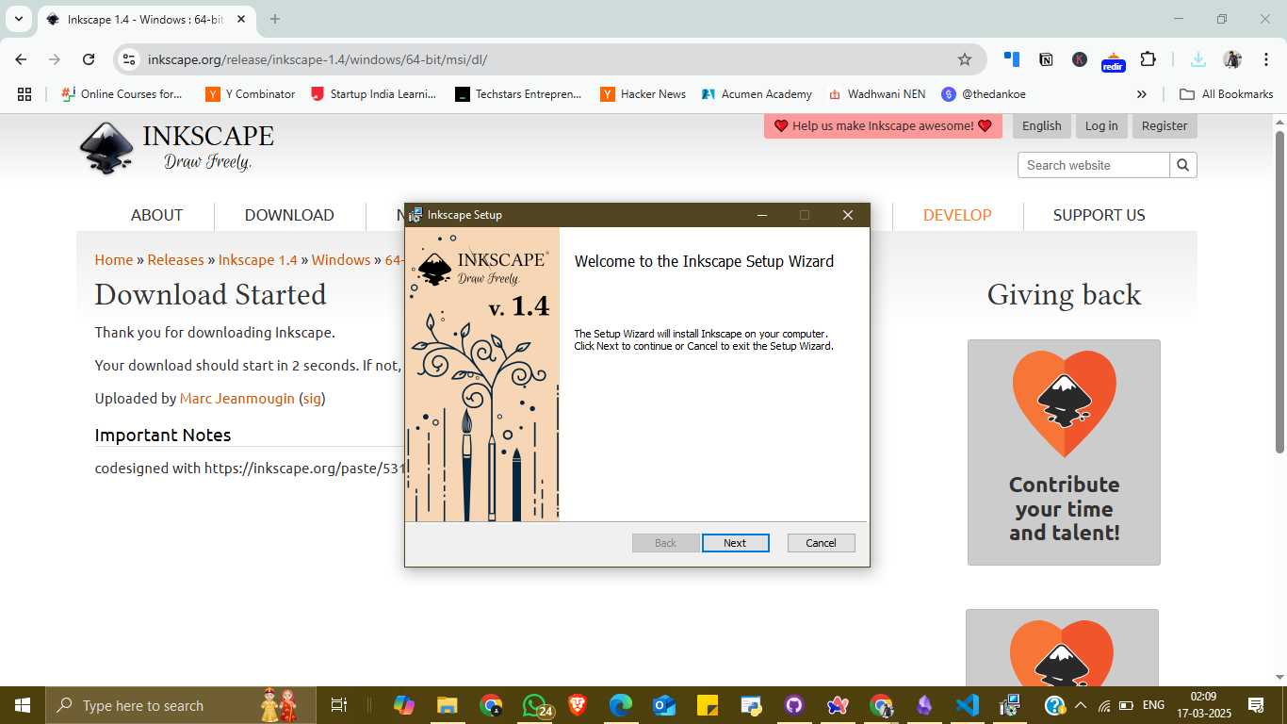This screenshot has height=724, width=1287.
Task: Click the Search website field
Action: 1093,165
